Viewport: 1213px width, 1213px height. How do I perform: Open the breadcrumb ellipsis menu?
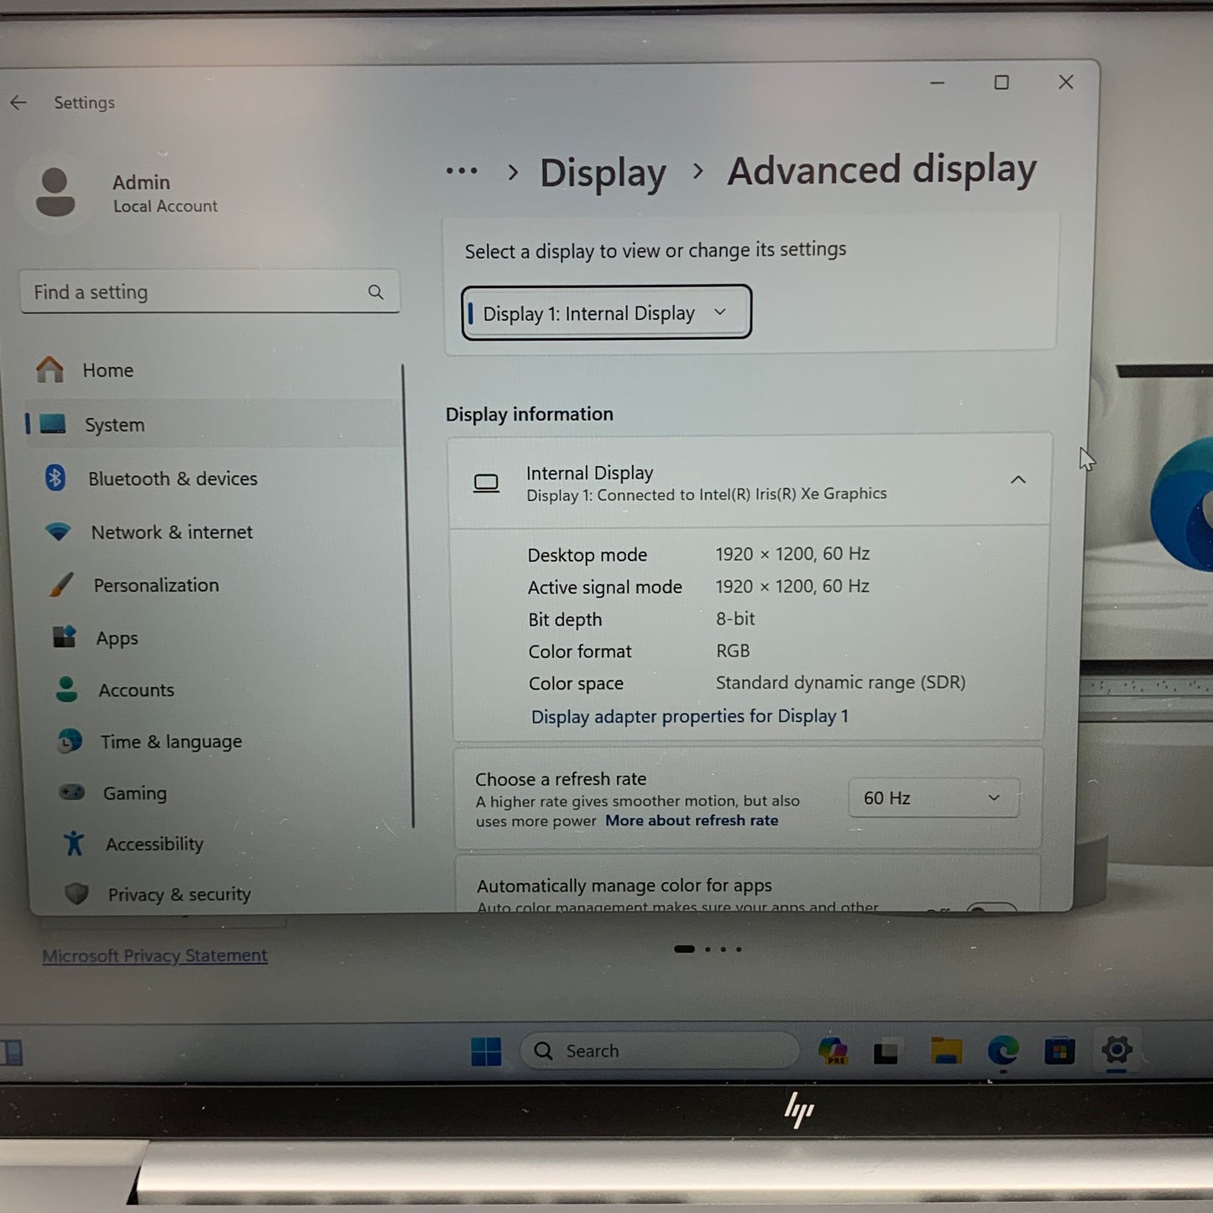tap(462, 171)
